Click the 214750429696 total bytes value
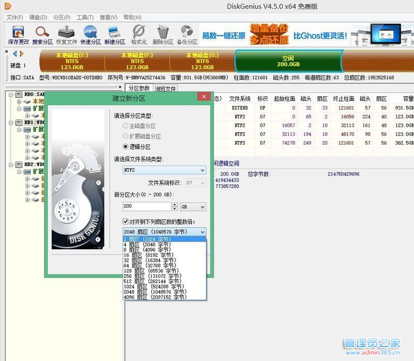This screenshot has height=361, width=414. tap(344, 174)
